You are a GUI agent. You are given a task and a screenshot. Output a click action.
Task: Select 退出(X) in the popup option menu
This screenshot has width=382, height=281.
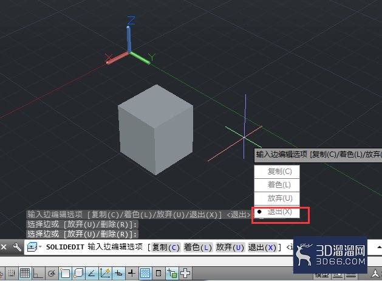(277, 212)
